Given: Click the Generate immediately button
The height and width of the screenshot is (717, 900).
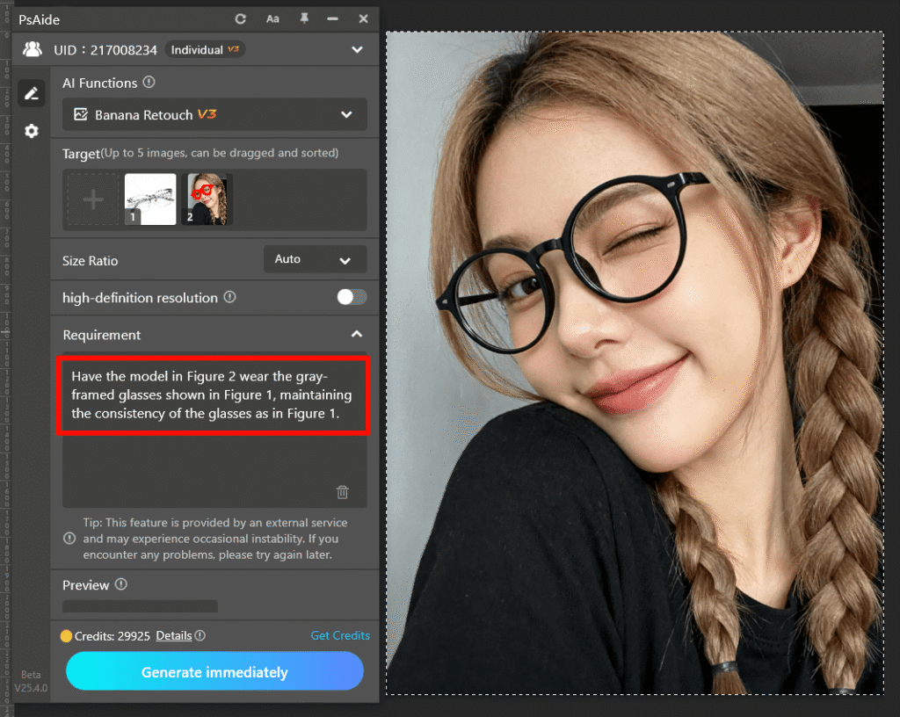Looking at the screenshot, I should (x=214, y=672).
